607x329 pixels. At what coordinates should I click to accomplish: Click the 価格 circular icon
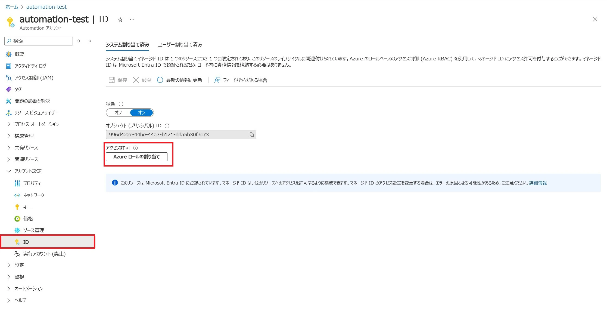point(17,219)
